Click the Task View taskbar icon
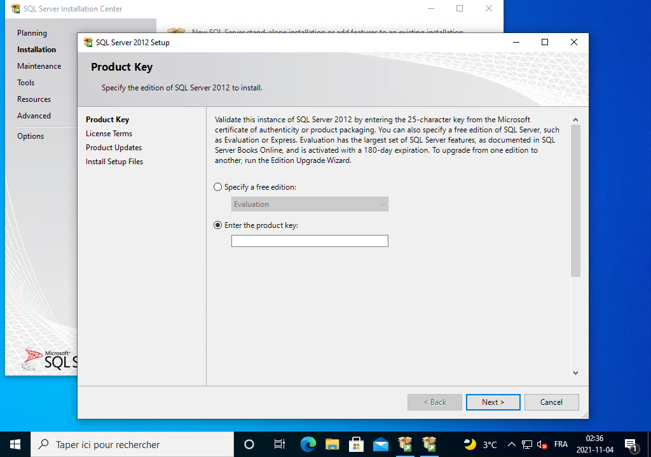This screenshot has width=651, height=457. click(279, 444)
